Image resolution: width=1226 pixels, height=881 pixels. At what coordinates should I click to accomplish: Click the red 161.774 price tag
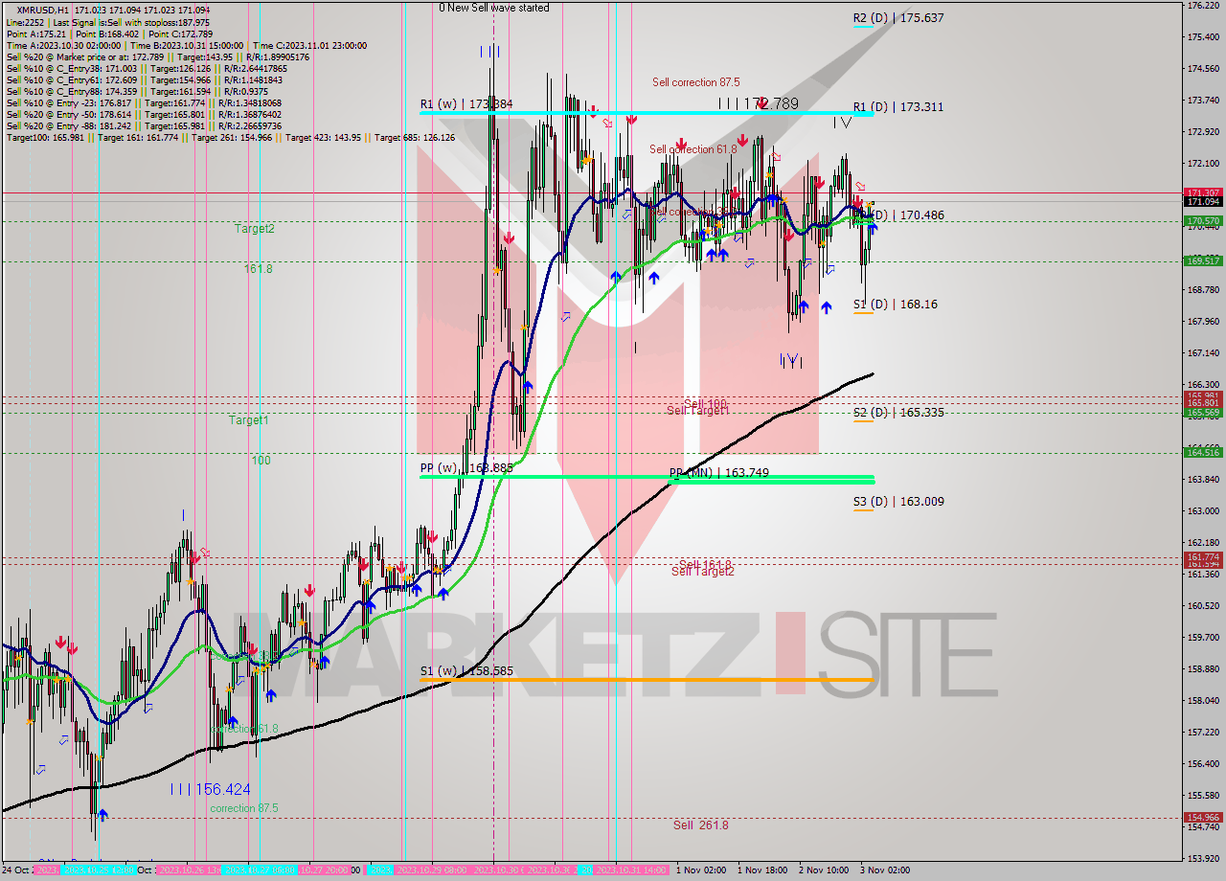click(x=1203, y=556)
